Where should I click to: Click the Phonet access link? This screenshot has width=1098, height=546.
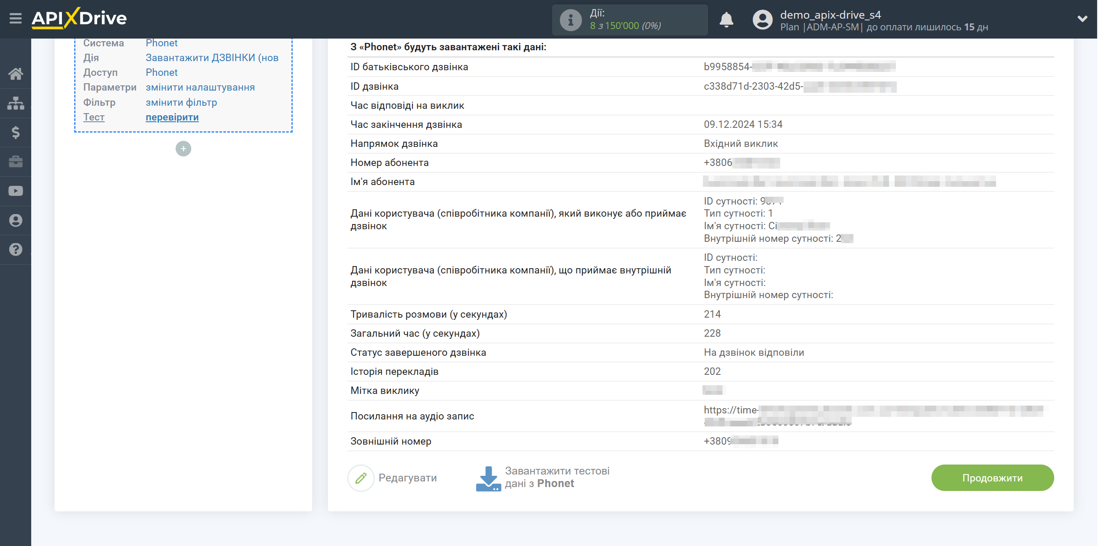(x=161, y=72)
